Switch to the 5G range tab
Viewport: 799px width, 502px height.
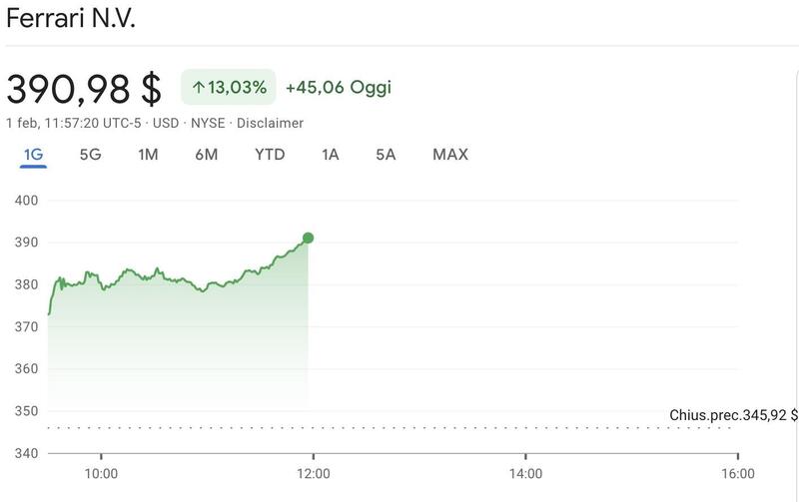90,155
